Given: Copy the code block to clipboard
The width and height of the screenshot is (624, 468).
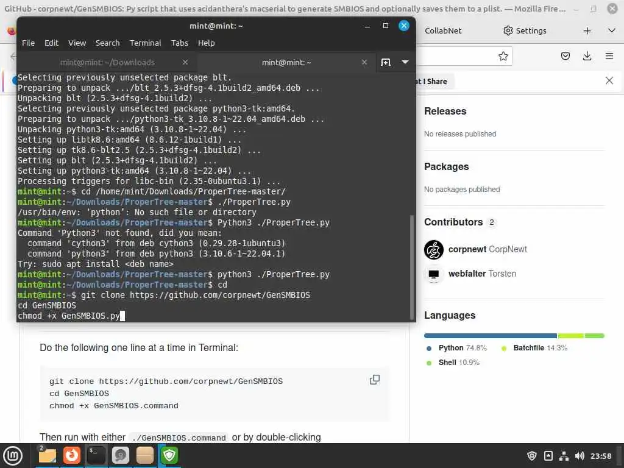Looking at the screenshot, I should (x=375, y=380).
